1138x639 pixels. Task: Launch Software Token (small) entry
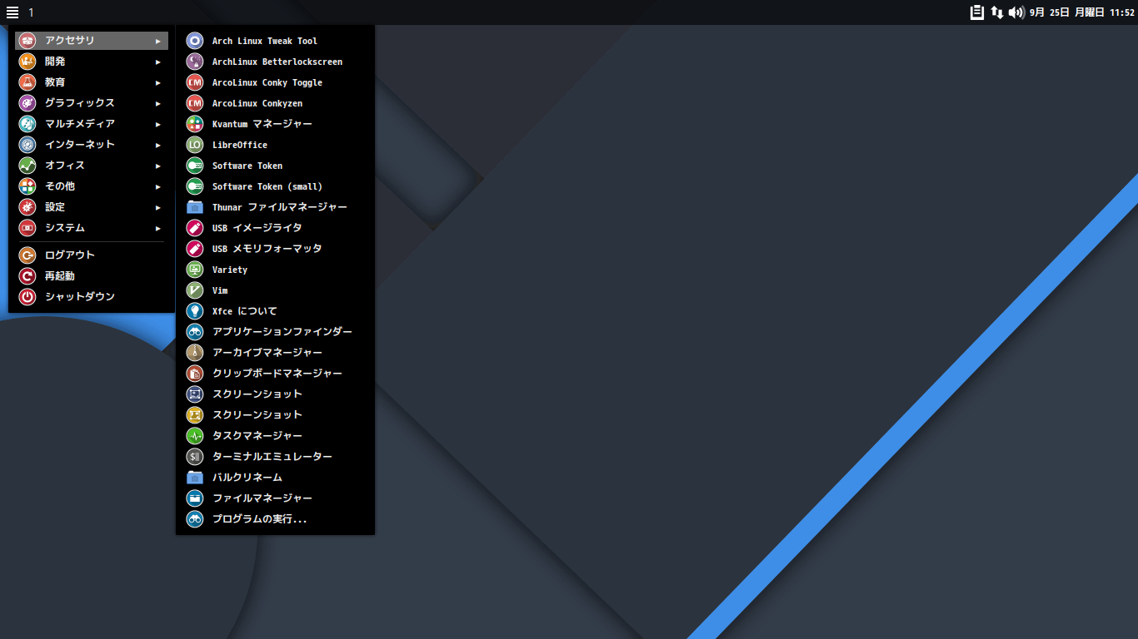coord(275,186)
